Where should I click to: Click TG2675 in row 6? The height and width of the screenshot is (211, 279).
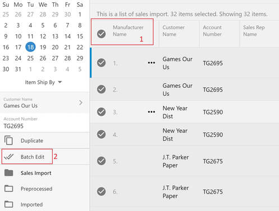[x=213, y=192]
